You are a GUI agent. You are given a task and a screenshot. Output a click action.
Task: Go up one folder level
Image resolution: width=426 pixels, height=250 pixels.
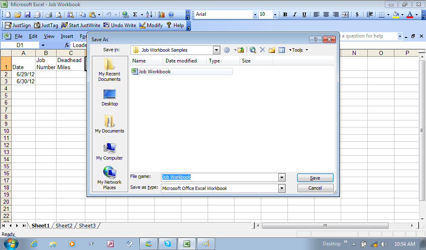pos(240,50)
